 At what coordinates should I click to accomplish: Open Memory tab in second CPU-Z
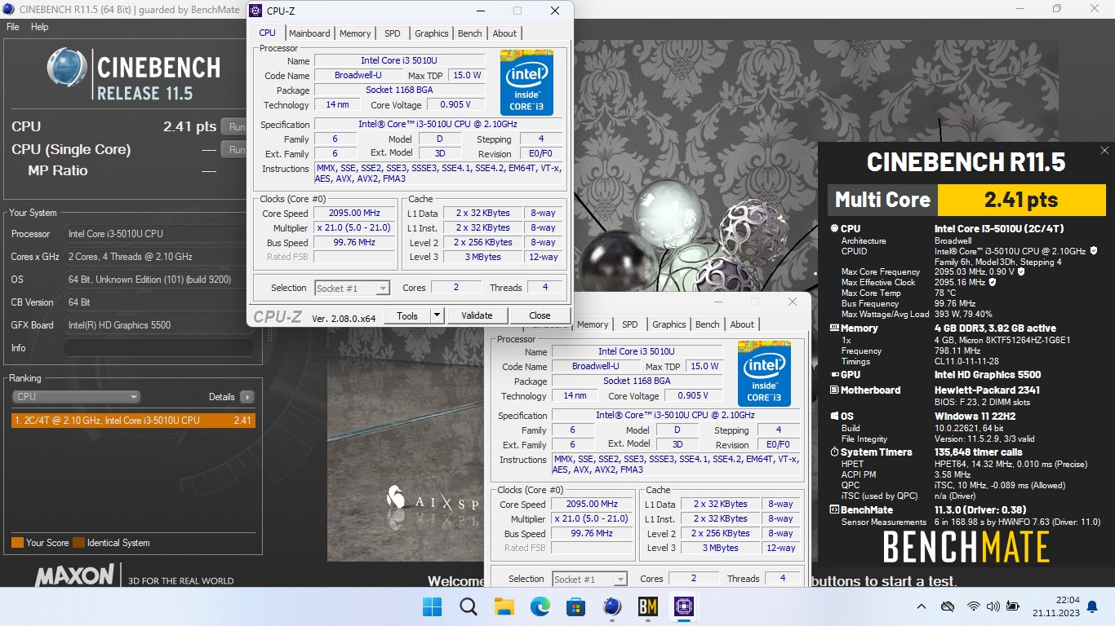click(x=593, y=324)
